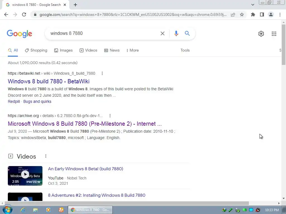This screenshot has width=286, height=214.
Task: Click the 'About 1,090,000 results' text
Action: (43, 63)
